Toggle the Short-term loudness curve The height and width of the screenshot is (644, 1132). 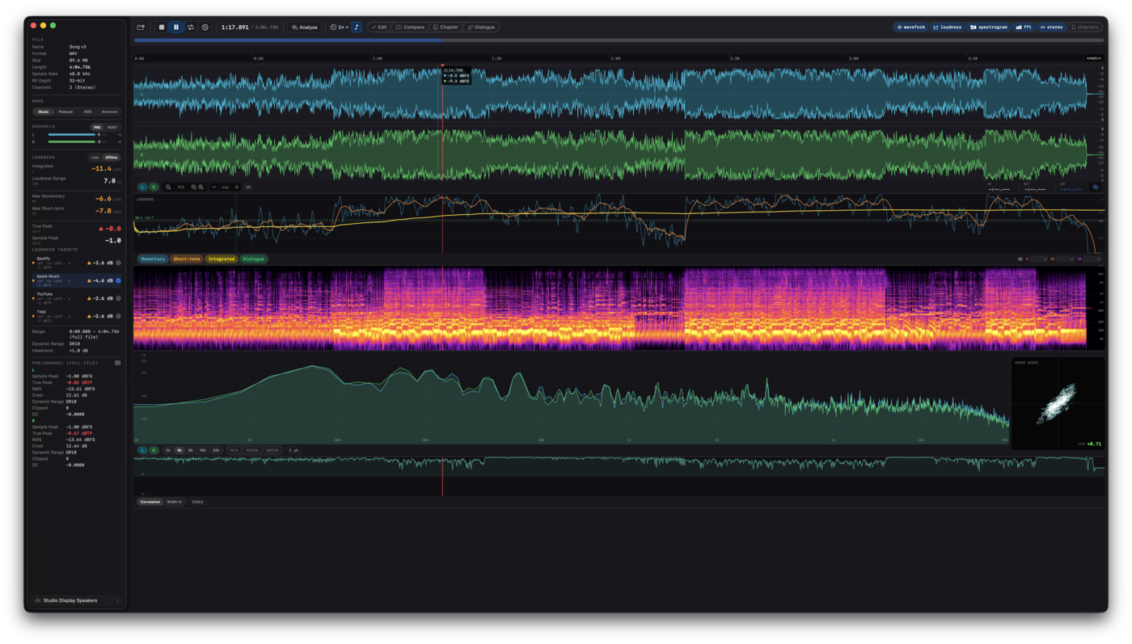tap(187, 259)
